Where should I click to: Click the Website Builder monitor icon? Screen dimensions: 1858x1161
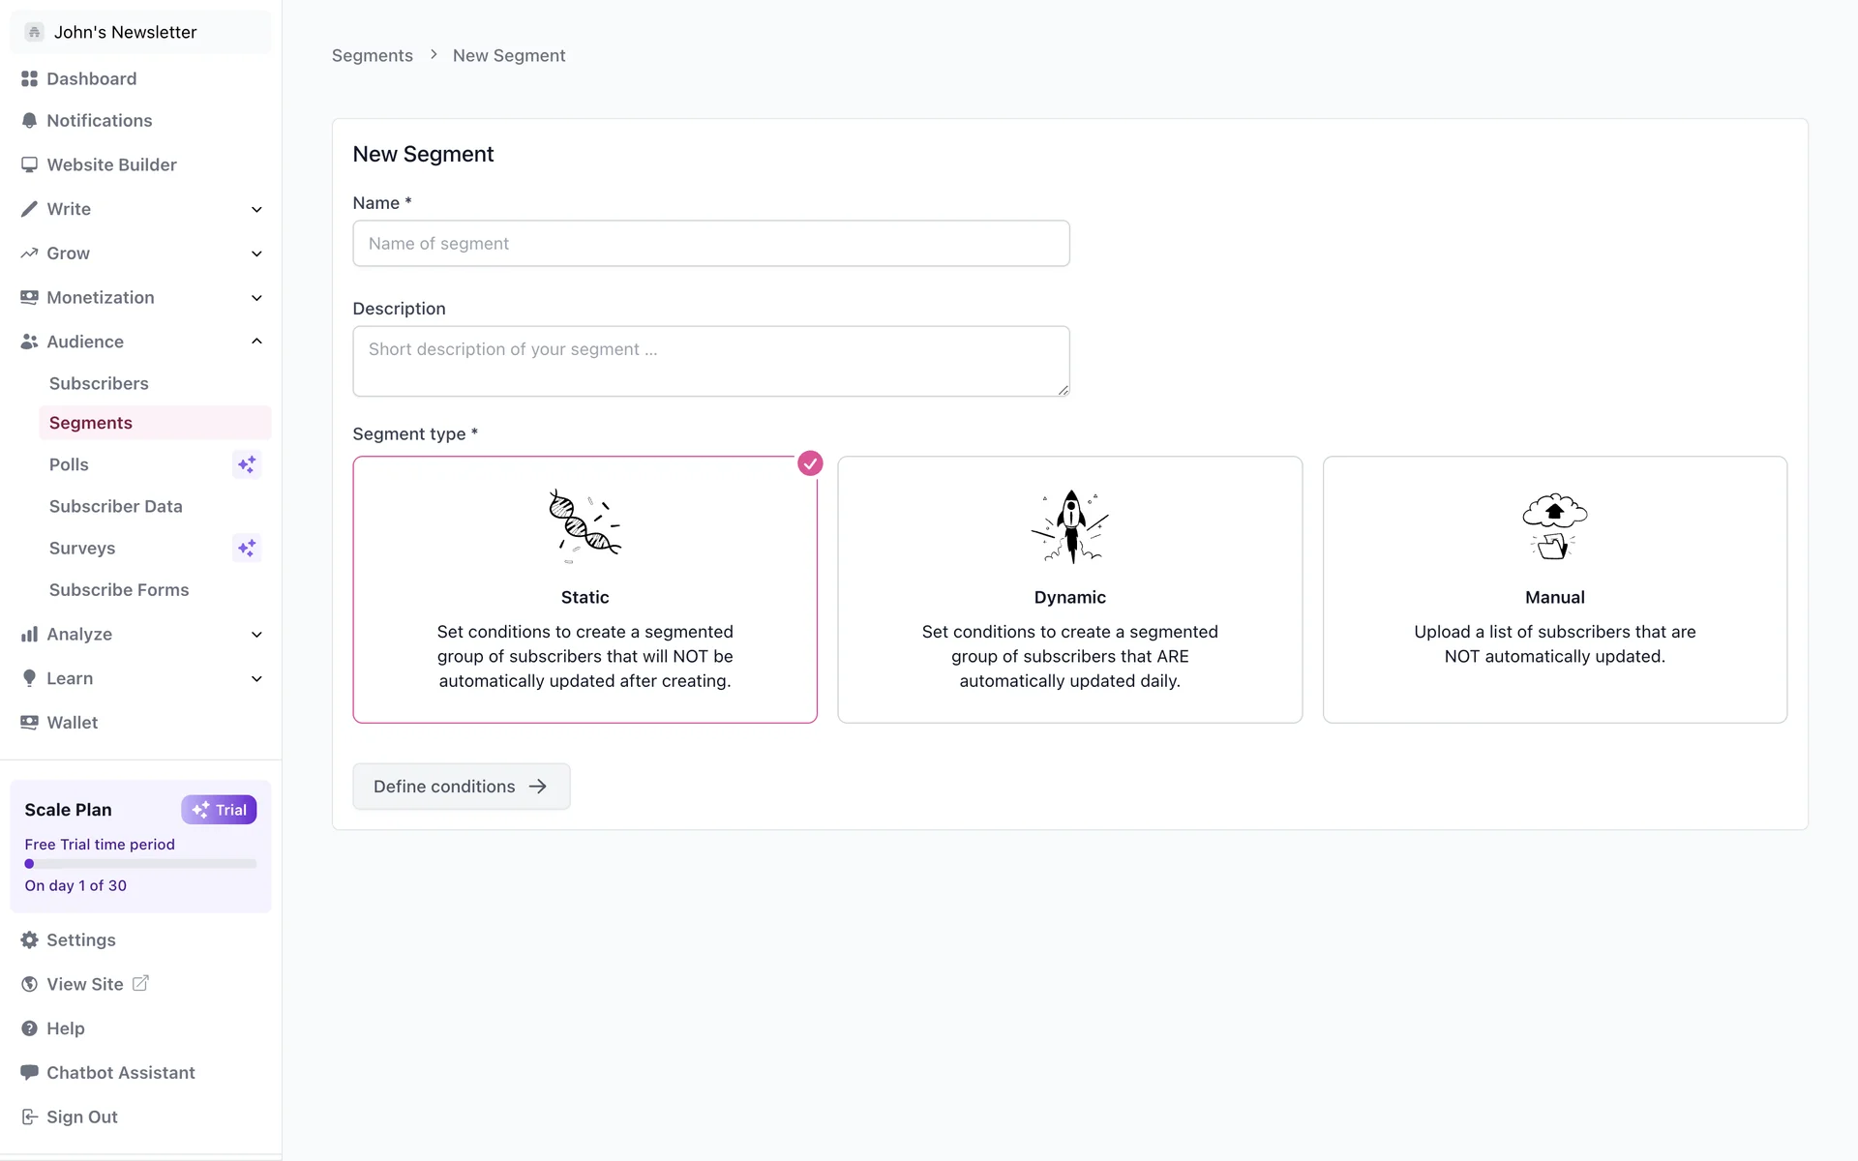point(29,164)
